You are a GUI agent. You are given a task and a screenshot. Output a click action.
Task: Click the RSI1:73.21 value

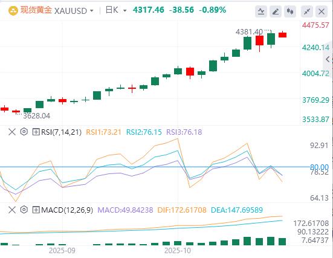coord(103,132)
